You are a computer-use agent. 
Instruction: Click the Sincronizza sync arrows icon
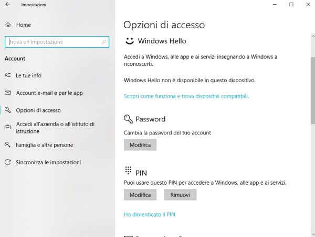coord(7,162)
